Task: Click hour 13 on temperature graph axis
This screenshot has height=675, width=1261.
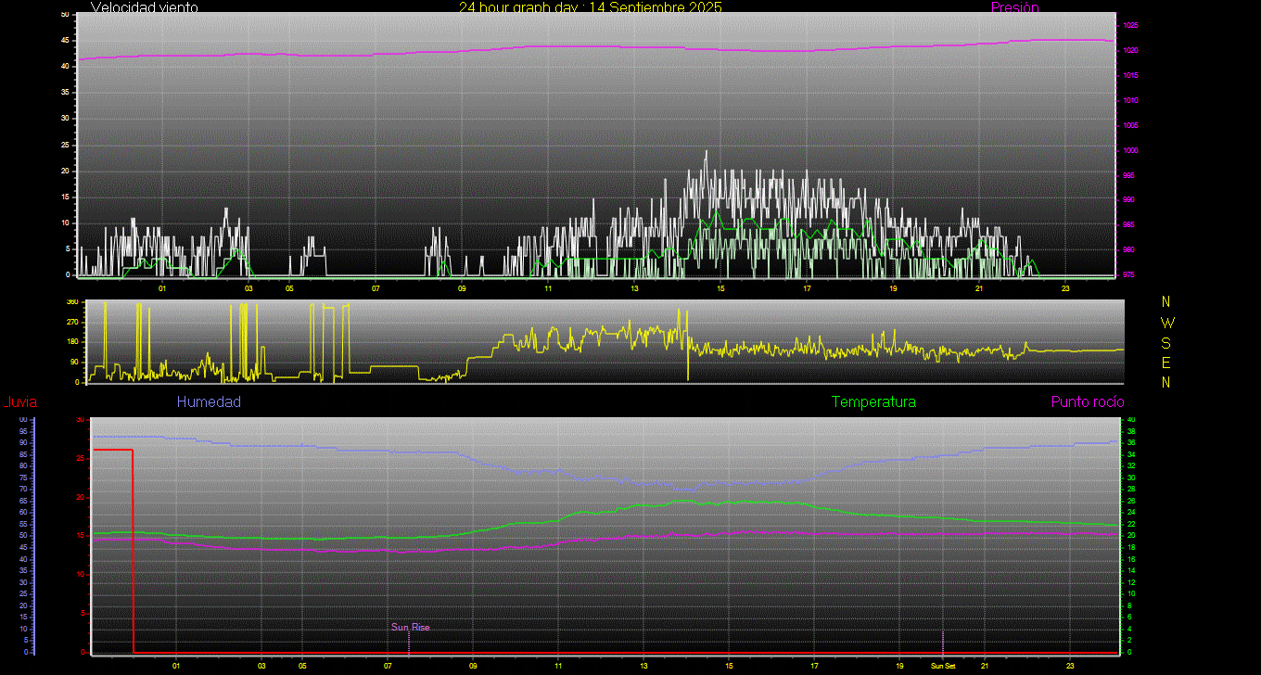Action: (643, 666)
